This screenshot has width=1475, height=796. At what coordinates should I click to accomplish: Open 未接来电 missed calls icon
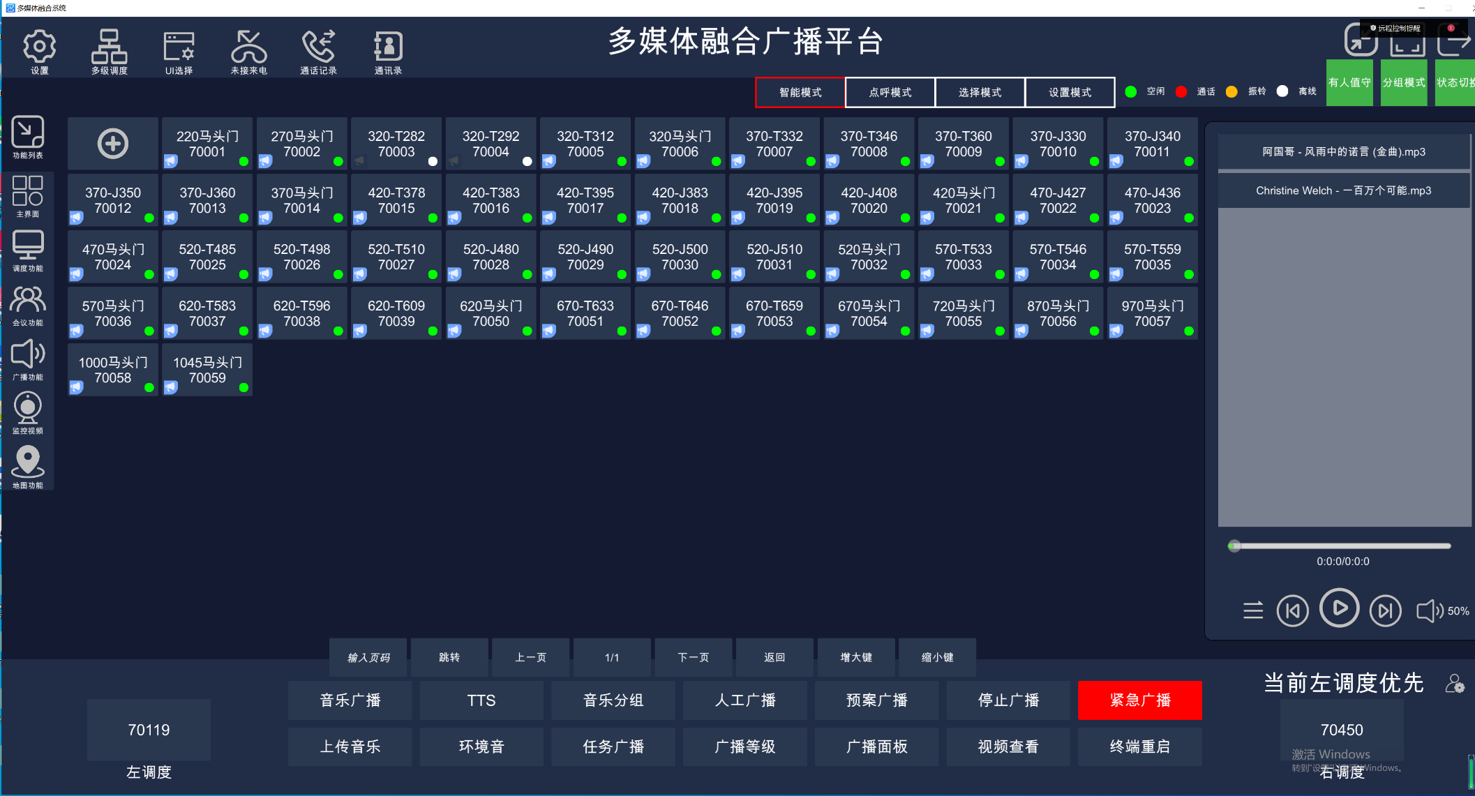249,47
